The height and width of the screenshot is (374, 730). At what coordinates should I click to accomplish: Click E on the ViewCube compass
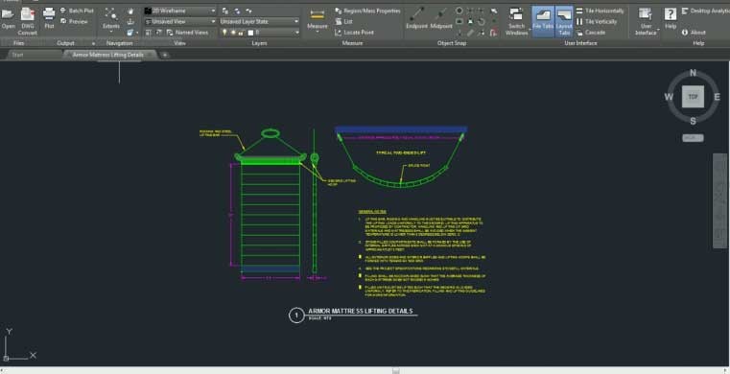[x=717, y=97]
